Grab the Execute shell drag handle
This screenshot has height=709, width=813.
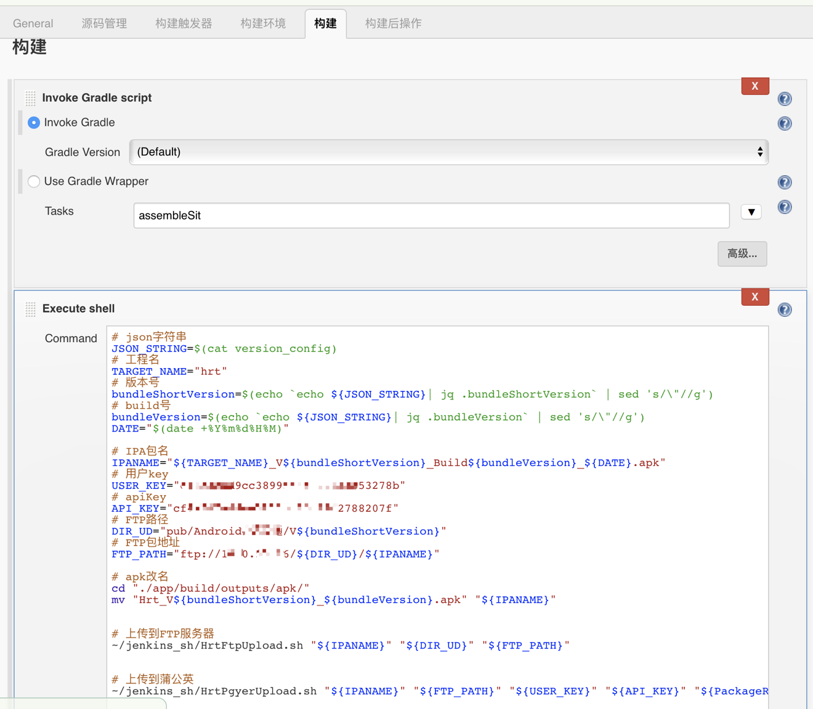pyautogui.click(x=30, y=309)
